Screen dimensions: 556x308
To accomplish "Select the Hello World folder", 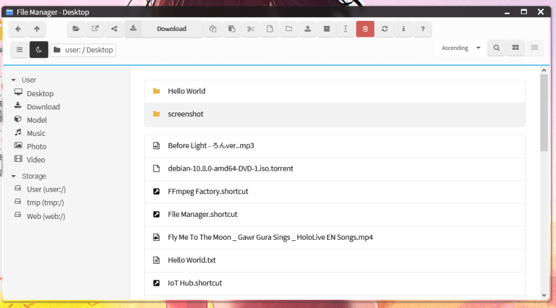I will click(335, 91).
